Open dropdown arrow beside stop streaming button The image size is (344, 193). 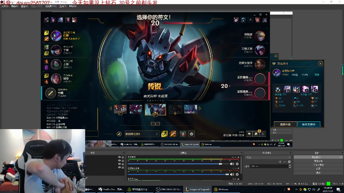[x=341, y=157]
